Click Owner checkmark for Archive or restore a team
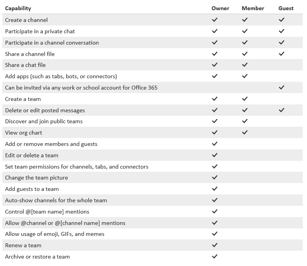307x266 pixels. pos(215,256)
